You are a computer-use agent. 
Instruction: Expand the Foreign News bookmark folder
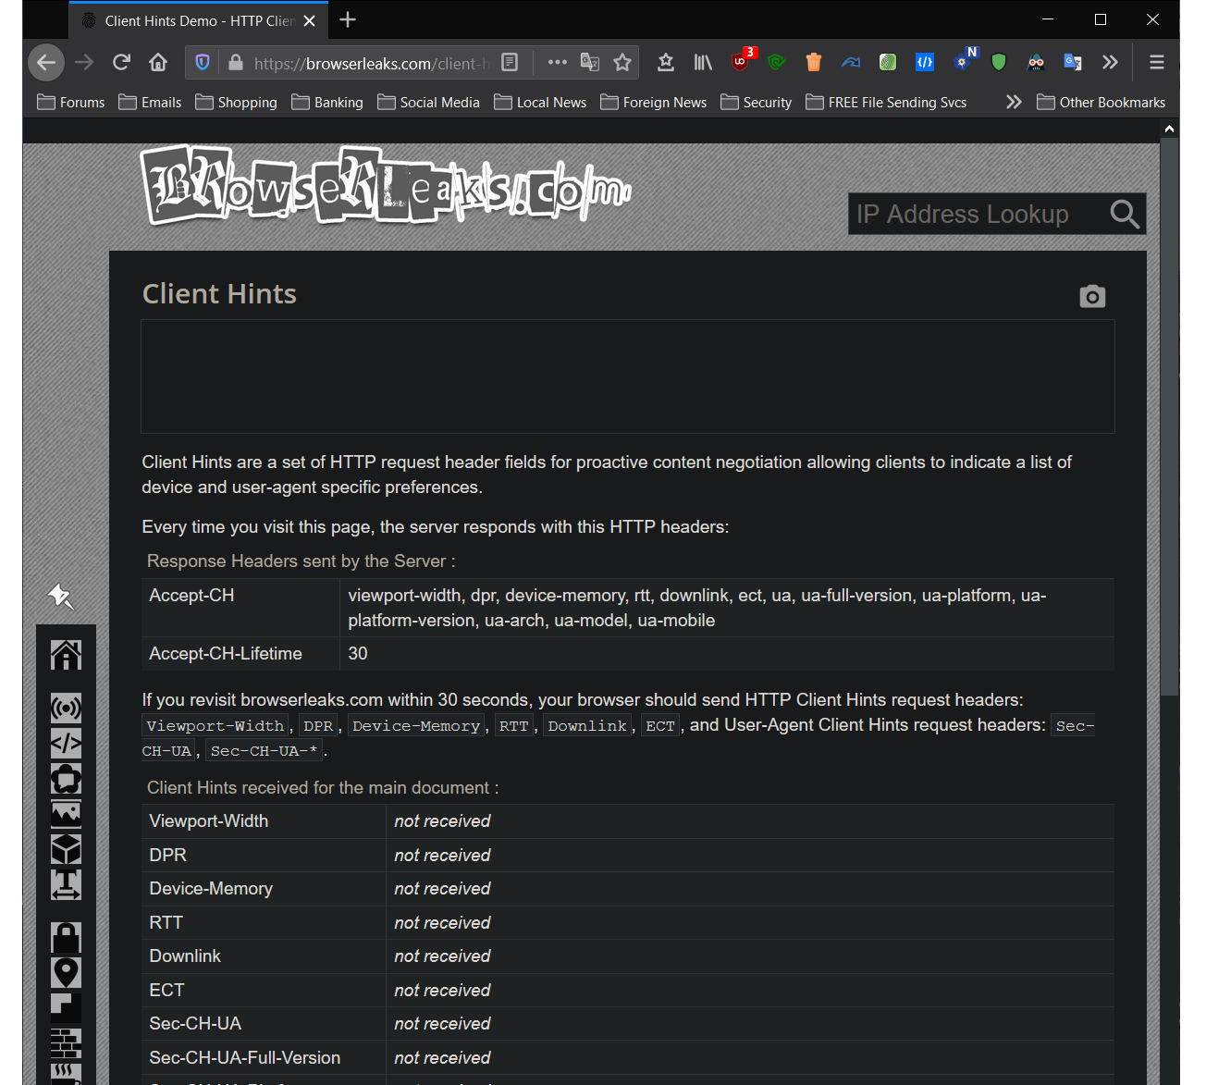pyautogui.click(x=654, y=103)
